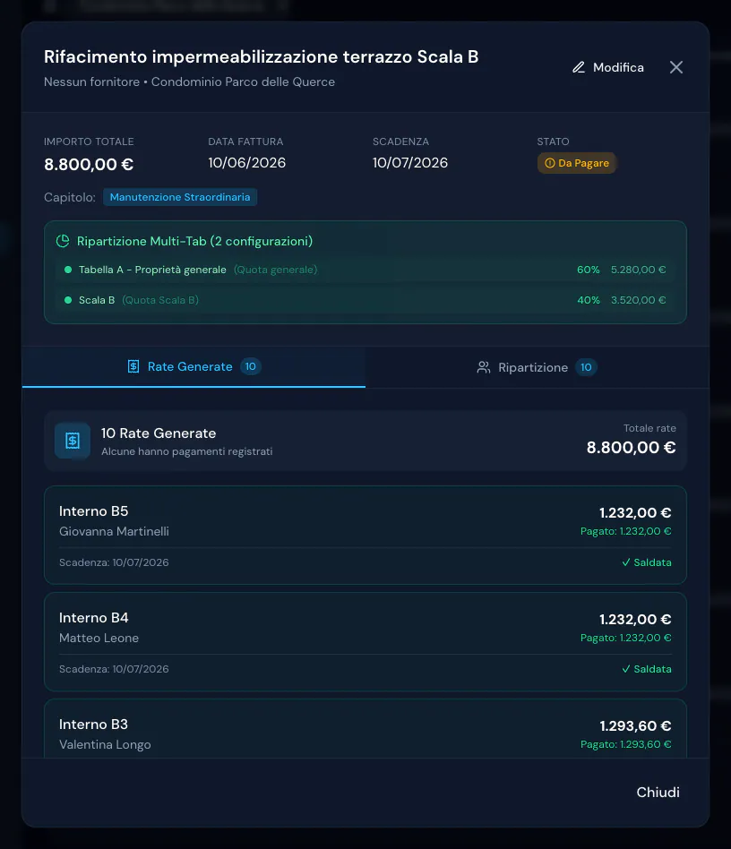Click the Alcune hanno pagamenti registrati note
Viewport: 731px width, 849px height.
pos(187,451)
